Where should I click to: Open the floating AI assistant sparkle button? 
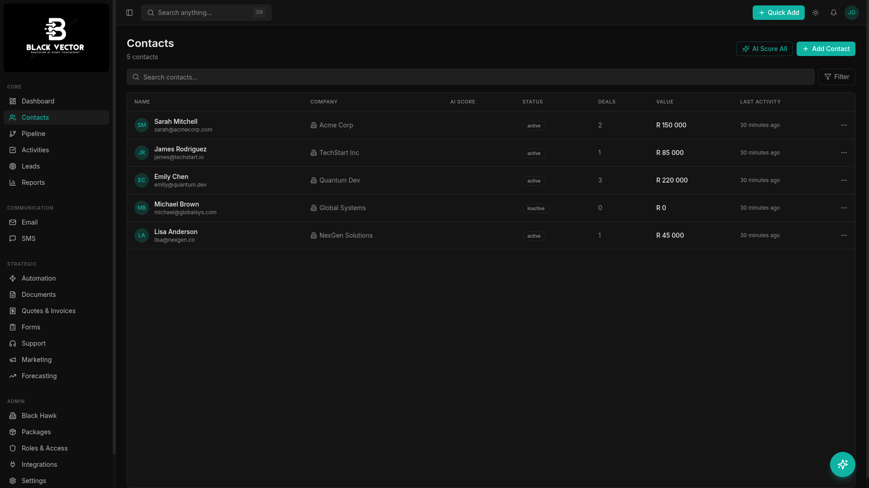843,465
